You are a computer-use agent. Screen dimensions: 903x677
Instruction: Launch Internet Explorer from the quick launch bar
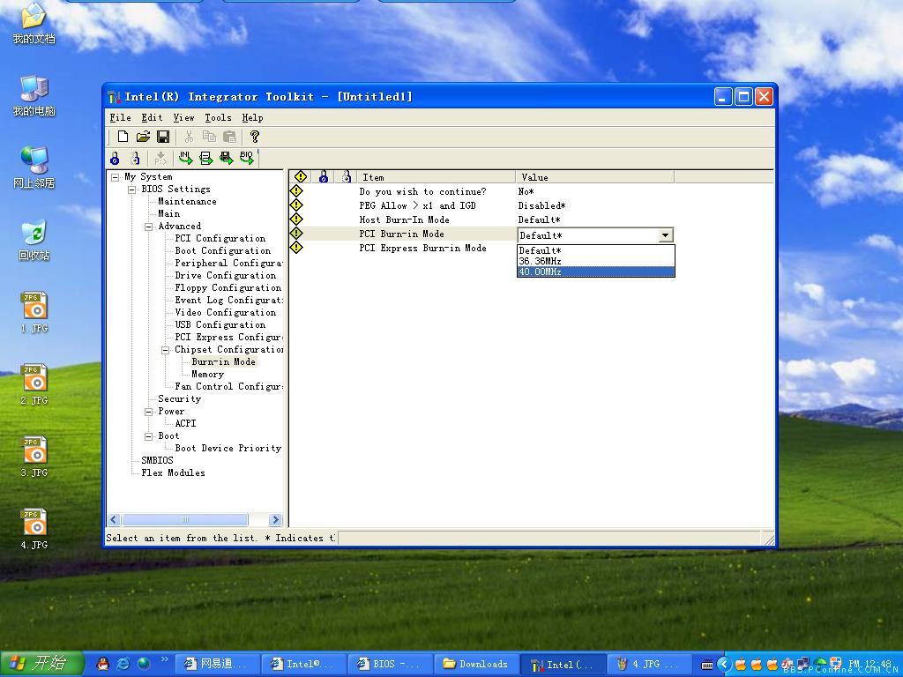coord(123,664)
